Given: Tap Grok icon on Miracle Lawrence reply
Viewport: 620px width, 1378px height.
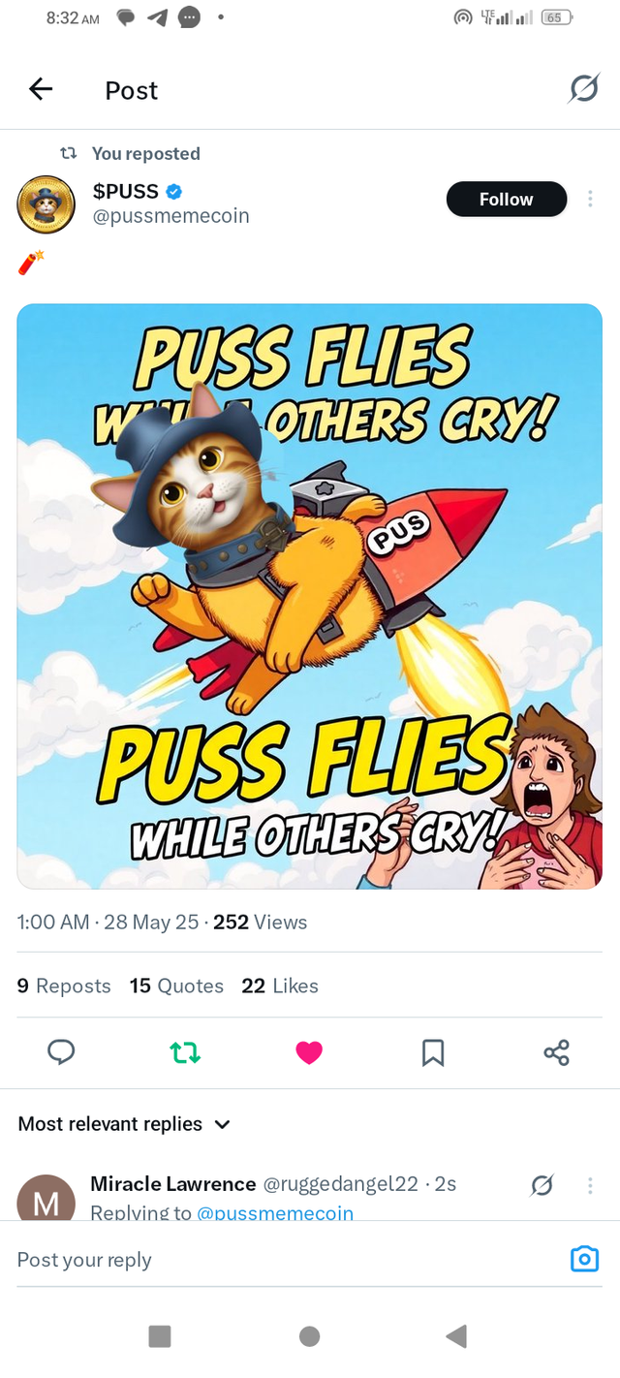Looking at the screenshot, I should (542, 1185).
